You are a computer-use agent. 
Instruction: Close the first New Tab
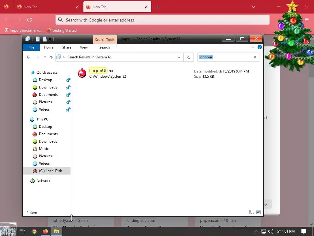(77, 7)
